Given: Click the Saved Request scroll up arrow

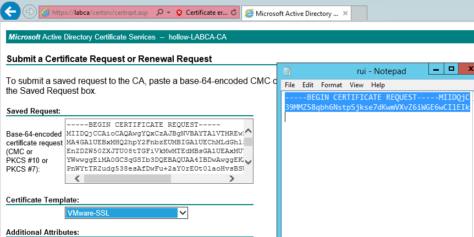Looking at the screenshot, I should click(x=249, y=132).
